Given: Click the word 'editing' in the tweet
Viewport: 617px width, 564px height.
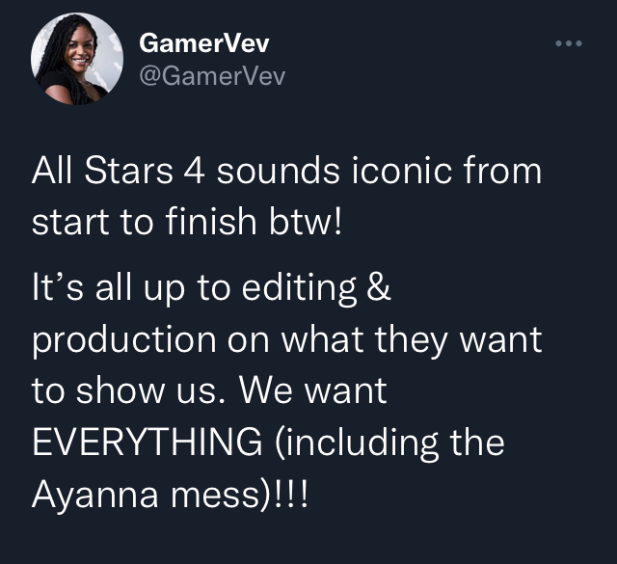Looking at the screenshot, I should [x=299, y=287].
